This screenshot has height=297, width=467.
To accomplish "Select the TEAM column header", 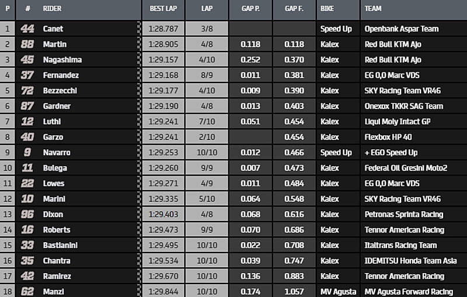I will 373,9.
